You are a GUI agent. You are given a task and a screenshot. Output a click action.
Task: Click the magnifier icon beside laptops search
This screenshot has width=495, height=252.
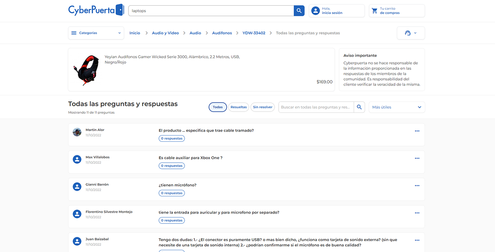tap(299, 11)
